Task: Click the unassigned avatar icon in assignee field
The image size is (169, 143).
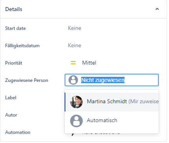Action: [x=73, y=80]
